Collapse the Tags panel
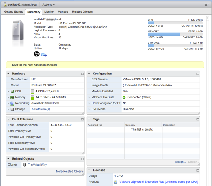Image resolution: width=212 pixels, height=186 pixels. (89, 119)
